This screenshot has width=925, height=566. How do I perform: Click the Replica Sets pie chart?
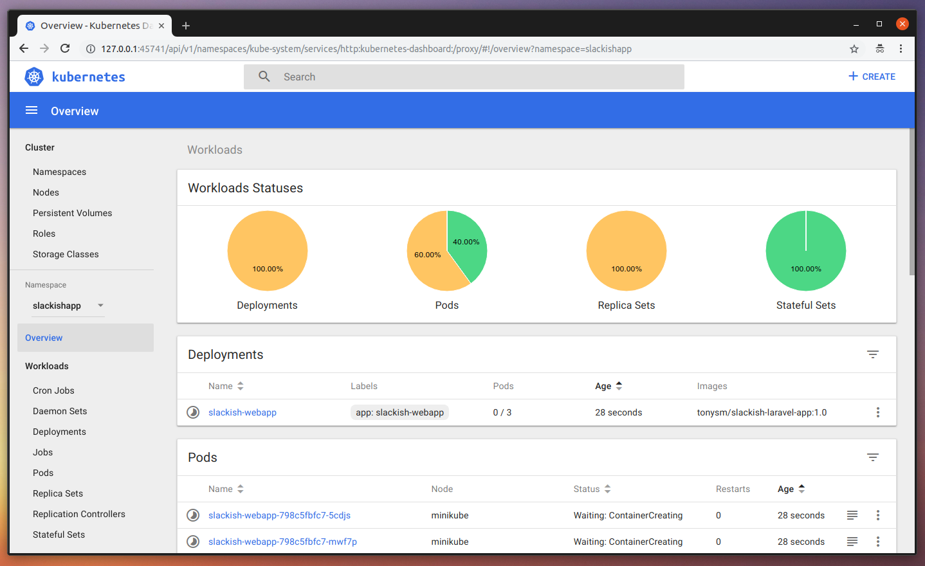pos(627,251)
